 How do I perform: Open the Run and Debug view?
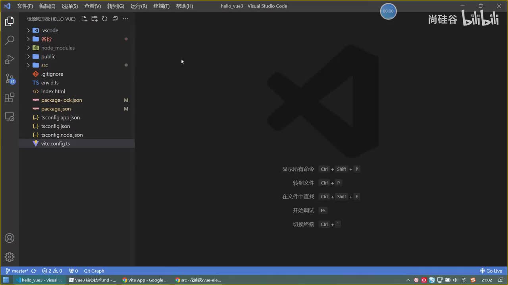pos(10,59)
